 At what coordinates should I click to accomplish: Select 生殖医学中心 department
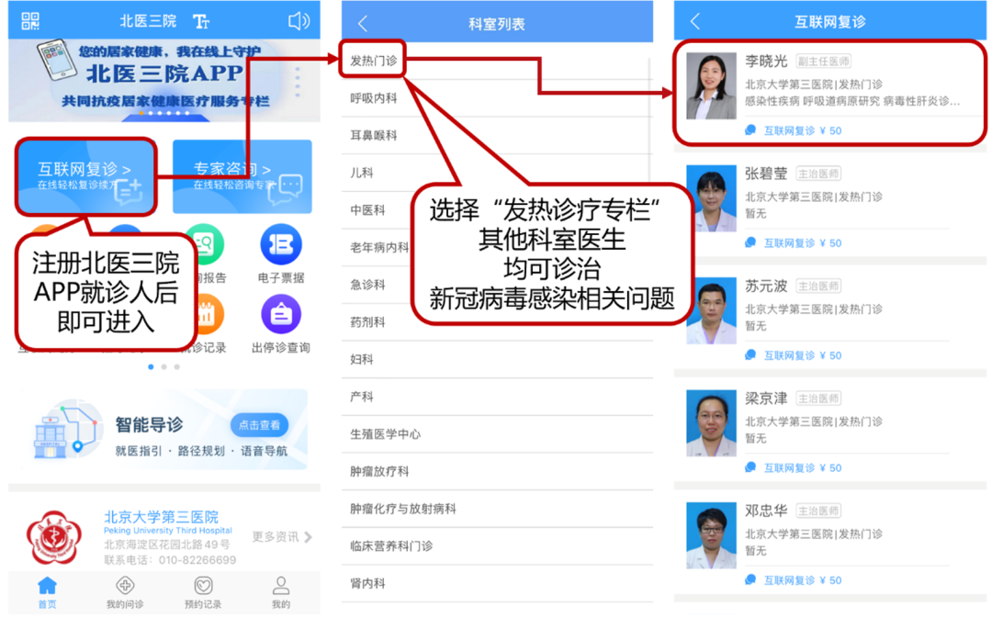coord(496,433)
